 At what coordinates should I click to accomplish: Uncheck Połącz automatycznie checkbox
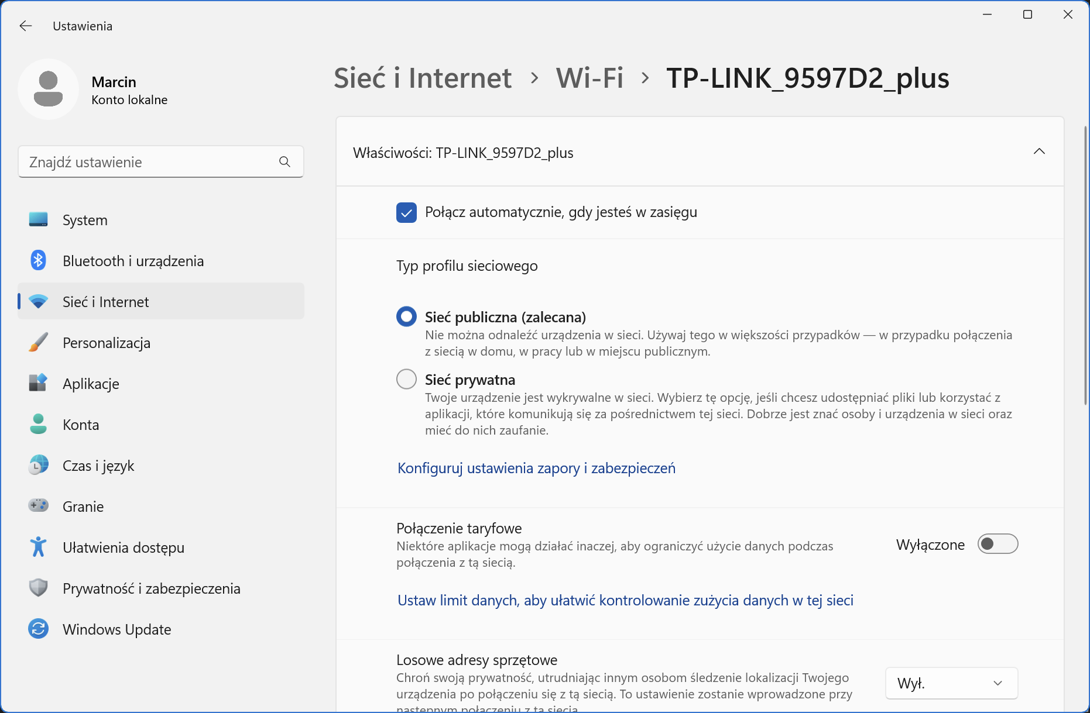pyautogui.click(x=406, y=212)
